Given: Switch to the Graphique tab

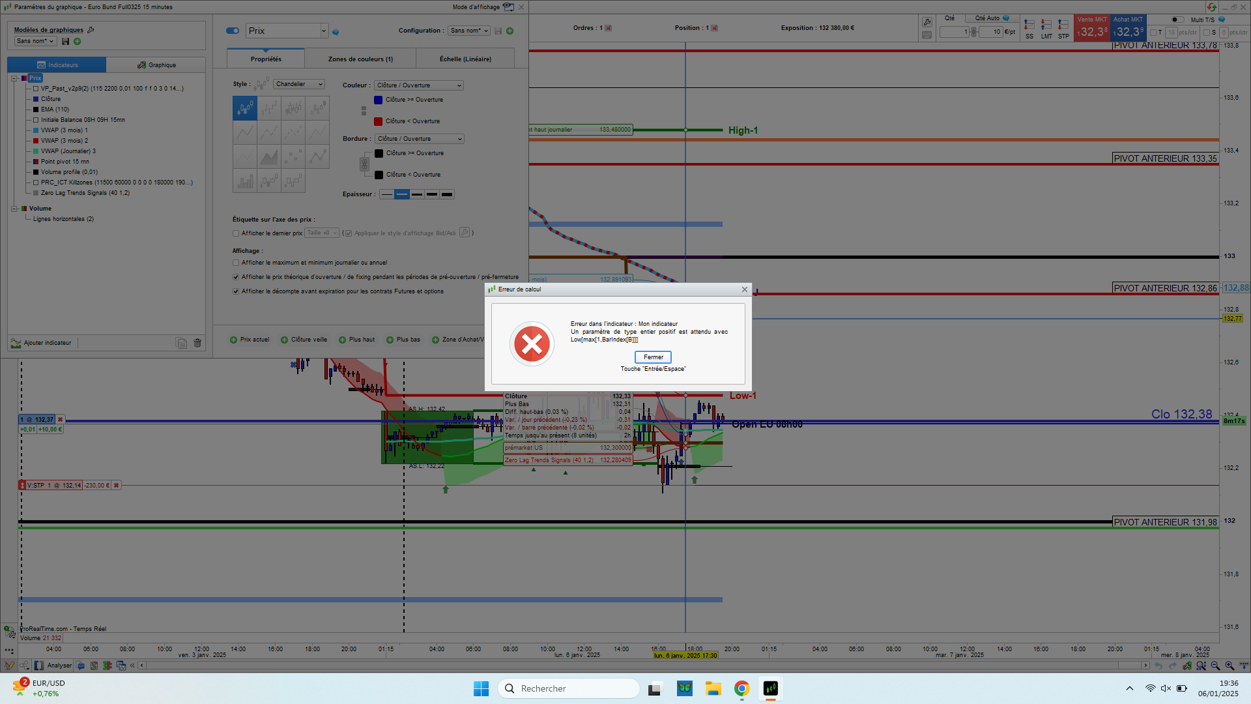Looking at the screenshot, I should (x=156, y=65).
